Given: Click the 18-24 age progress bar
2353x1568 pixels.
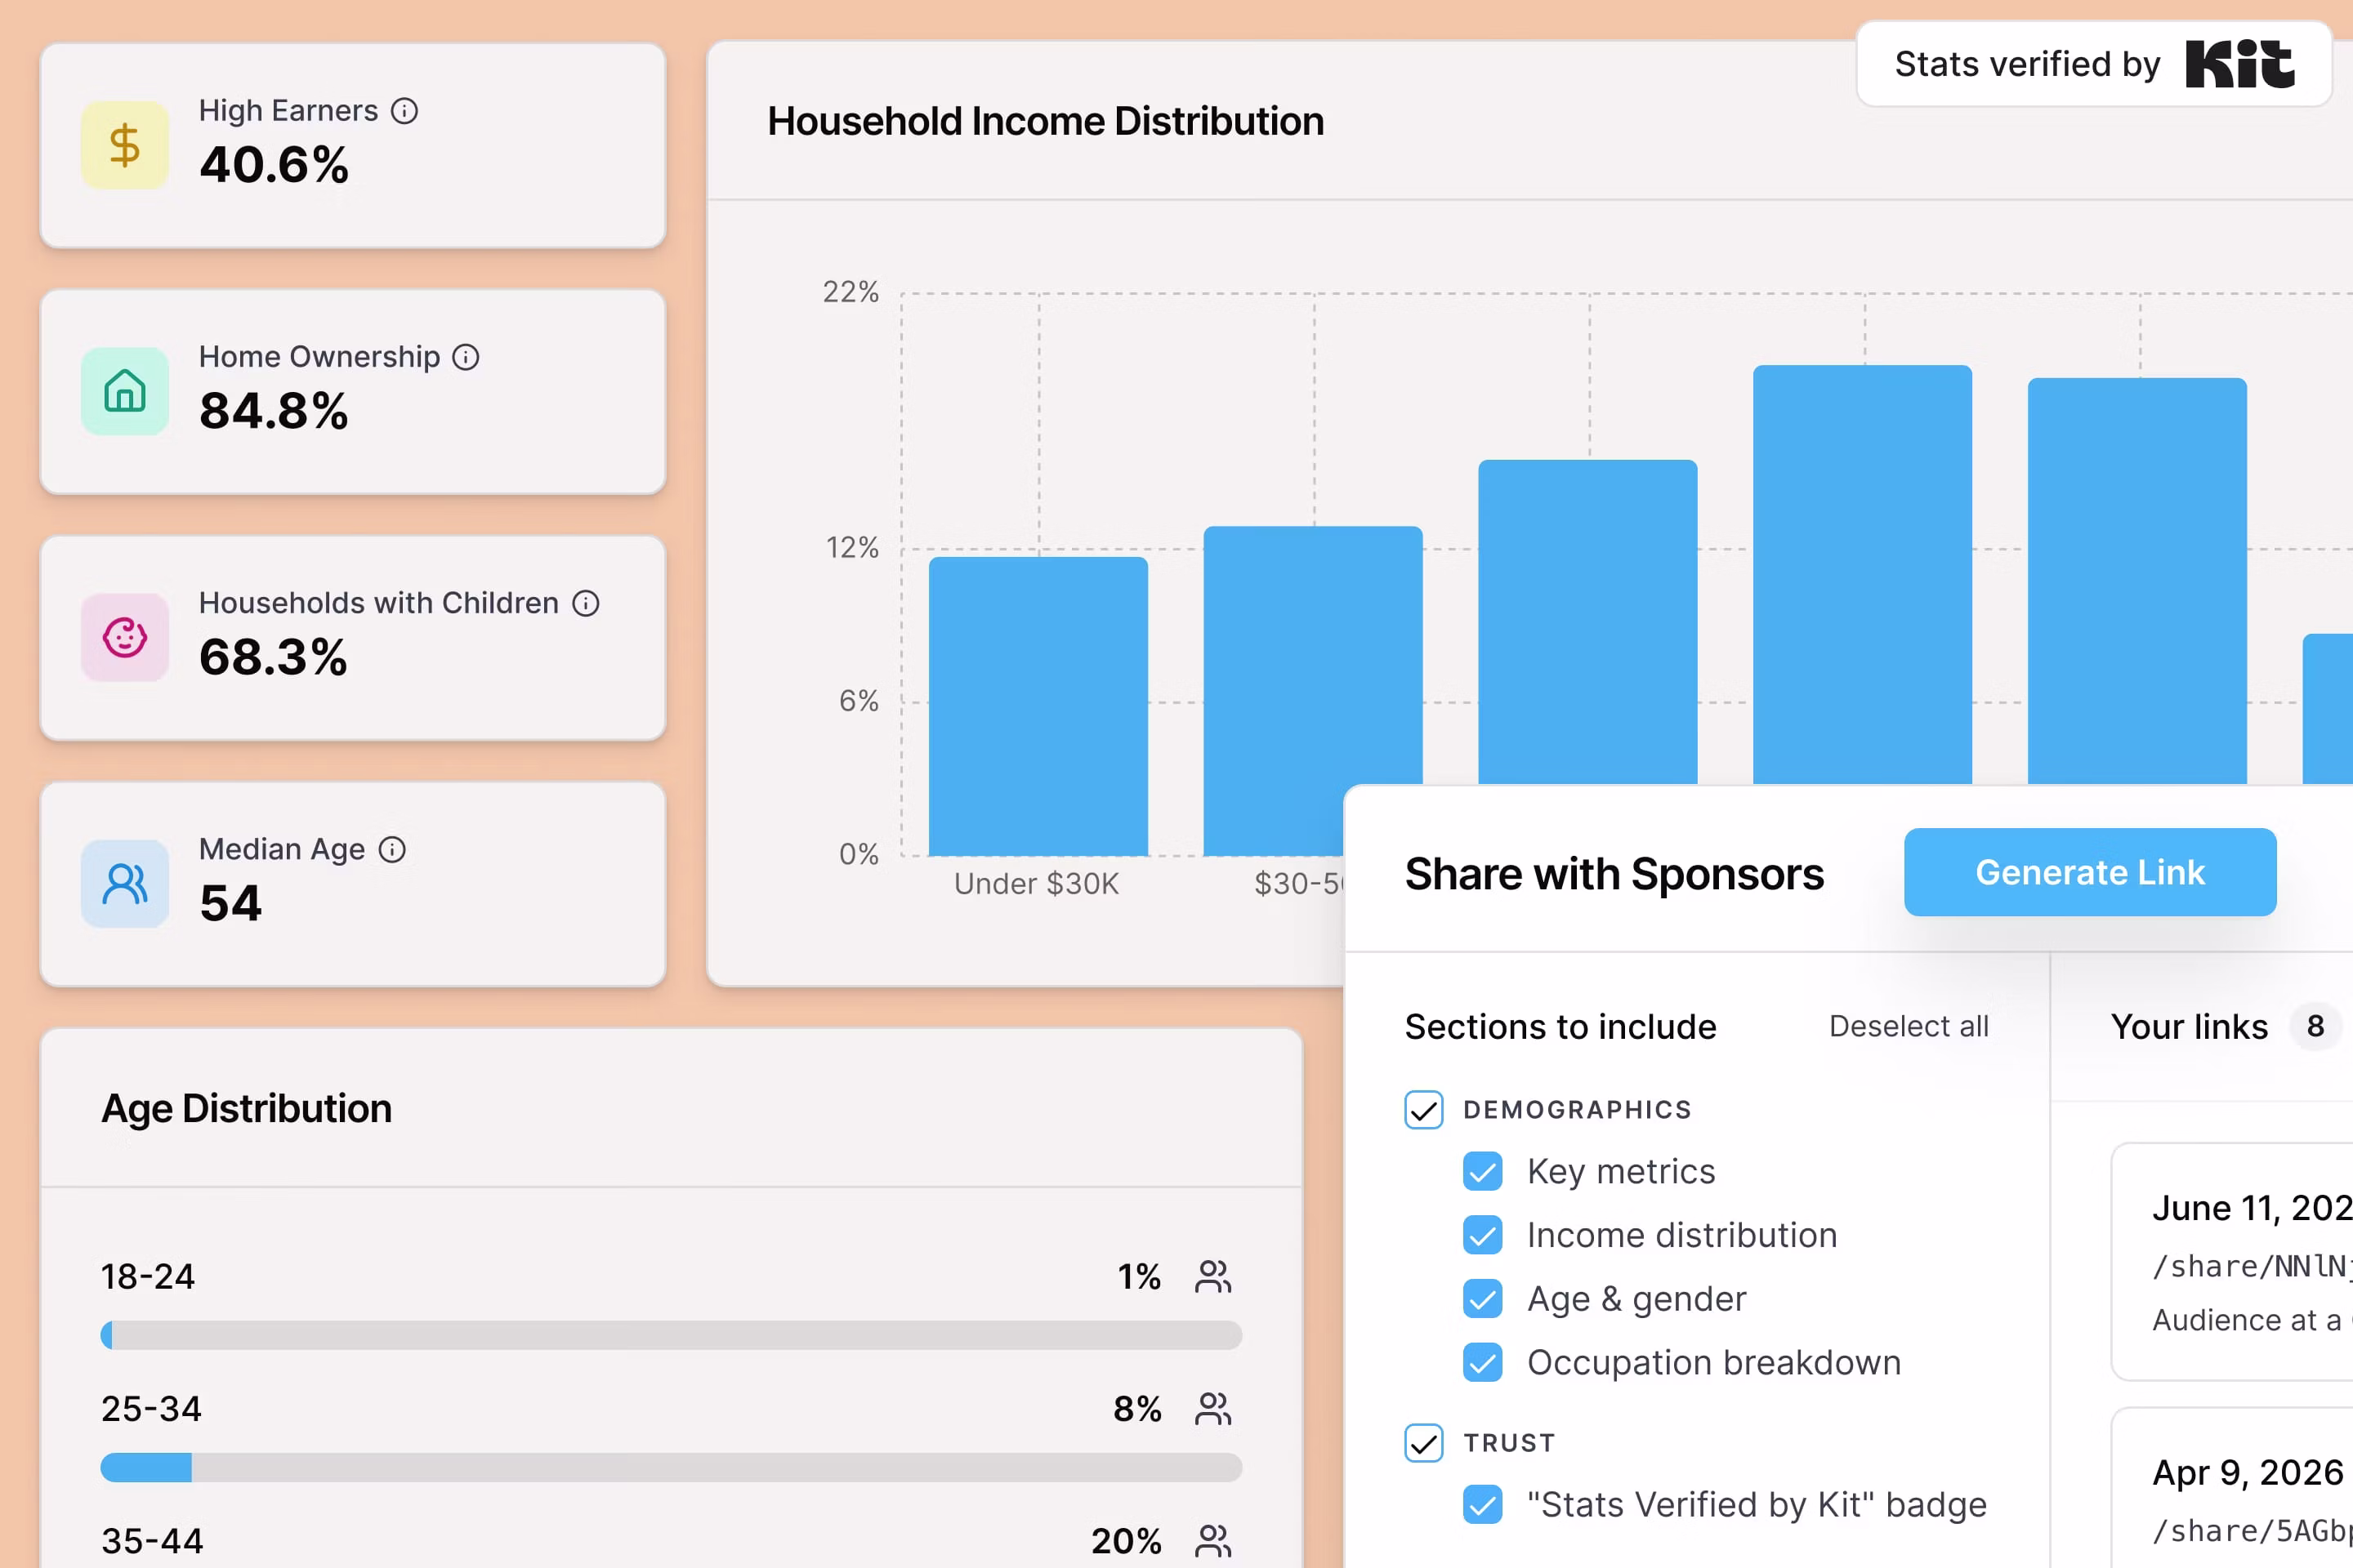Looking at the screenshot, I should [672, 1335].
